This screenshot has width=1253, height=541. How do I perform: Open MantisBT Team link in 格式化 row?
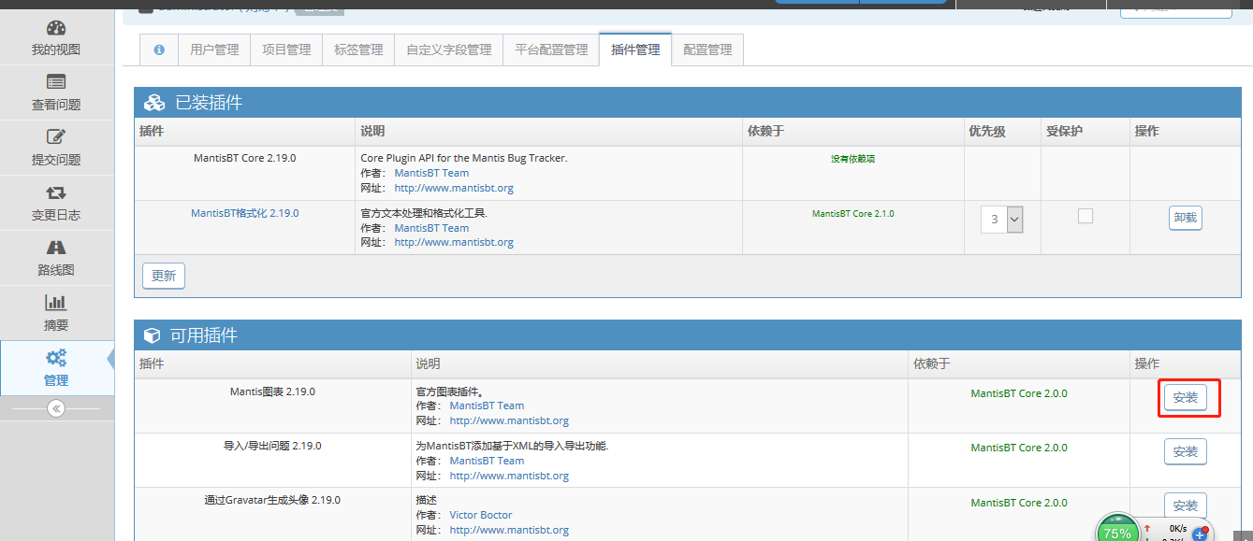431,228
